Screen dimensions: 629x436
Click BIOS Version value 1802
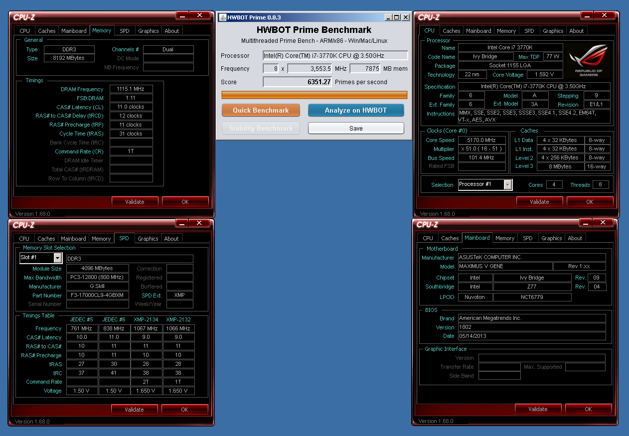tap(532, 327)
